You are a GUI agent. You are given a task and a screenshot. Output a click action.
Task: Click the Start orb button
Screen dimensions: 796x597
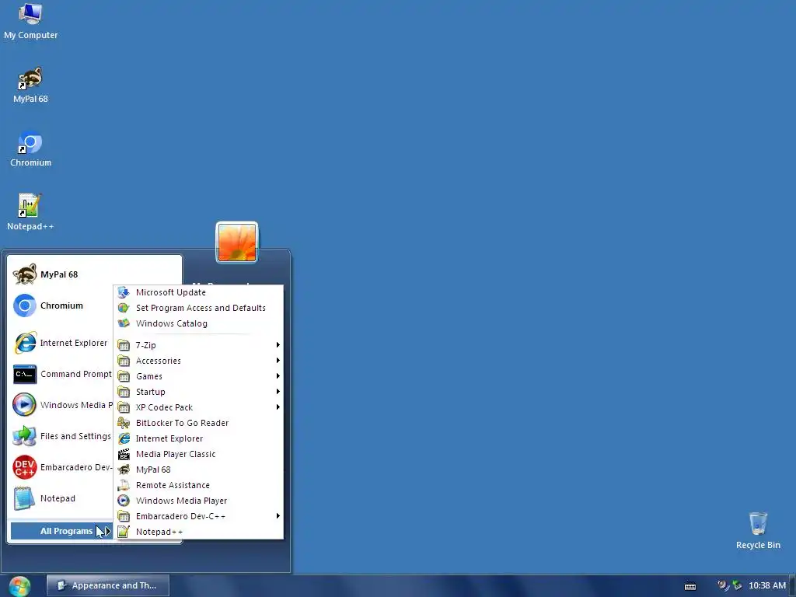tap(19, 586)
